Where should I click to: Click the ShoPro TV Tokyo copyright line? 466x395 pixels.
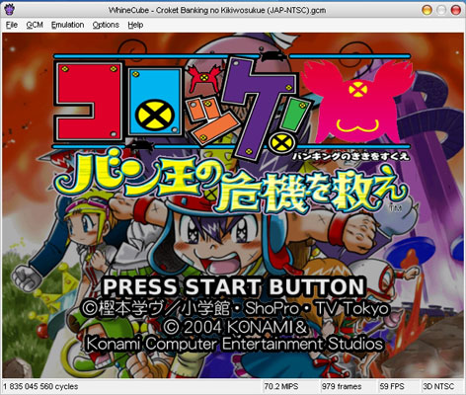(235, 308)
